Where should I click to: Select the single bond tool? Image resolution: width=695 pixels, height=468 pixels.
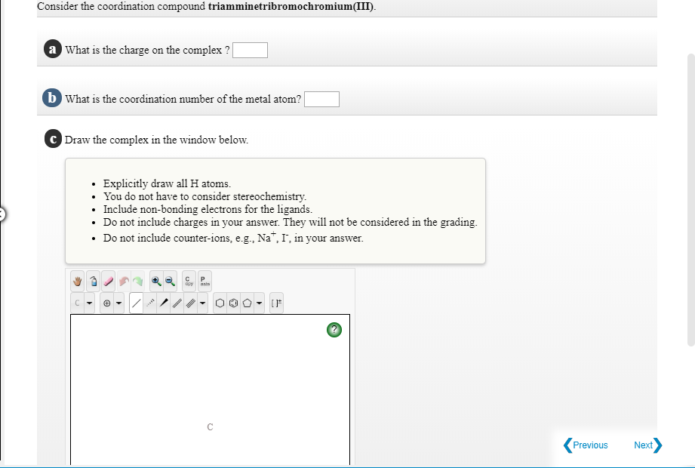135,302
